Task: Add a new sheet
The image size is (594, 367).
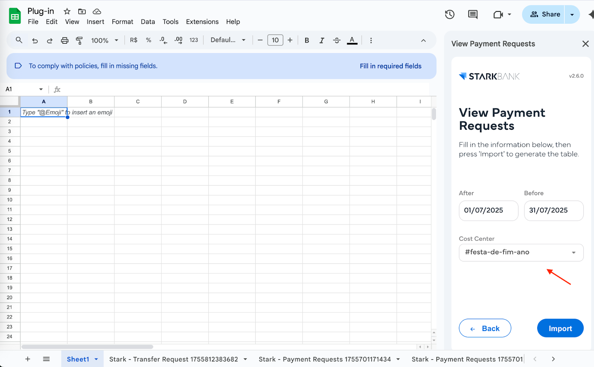Action: point(27,359)
